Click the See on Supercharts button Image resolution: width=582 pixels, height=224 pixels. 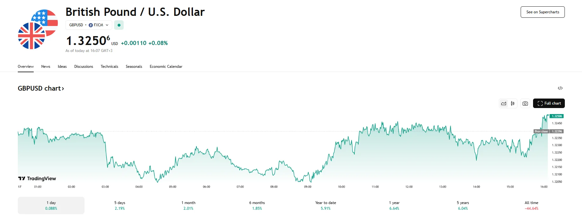[x=543, y=12]
